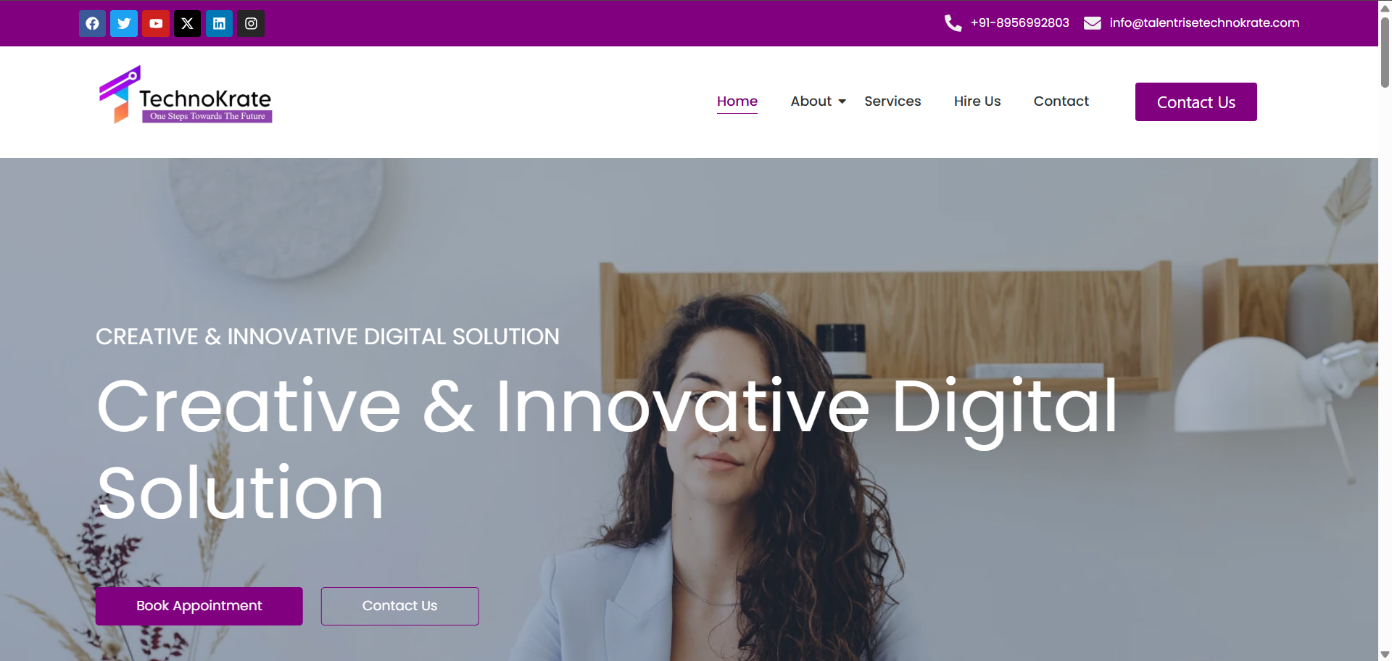Open the Contact nav menu item

click(1061, 101)
